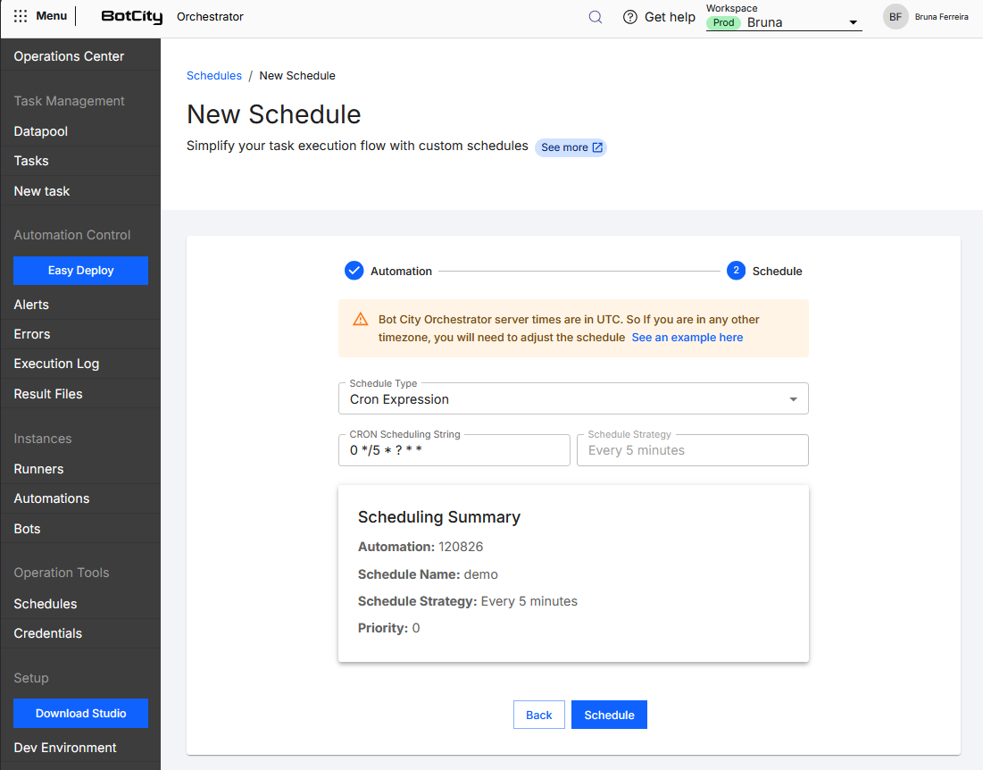
Task: Open the See more link
Action: [571, 147]
